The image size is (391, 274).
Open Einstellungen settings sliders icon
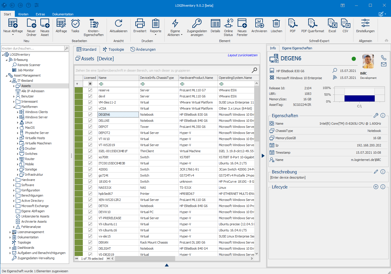pyautogui.click(x=365, y=26)
